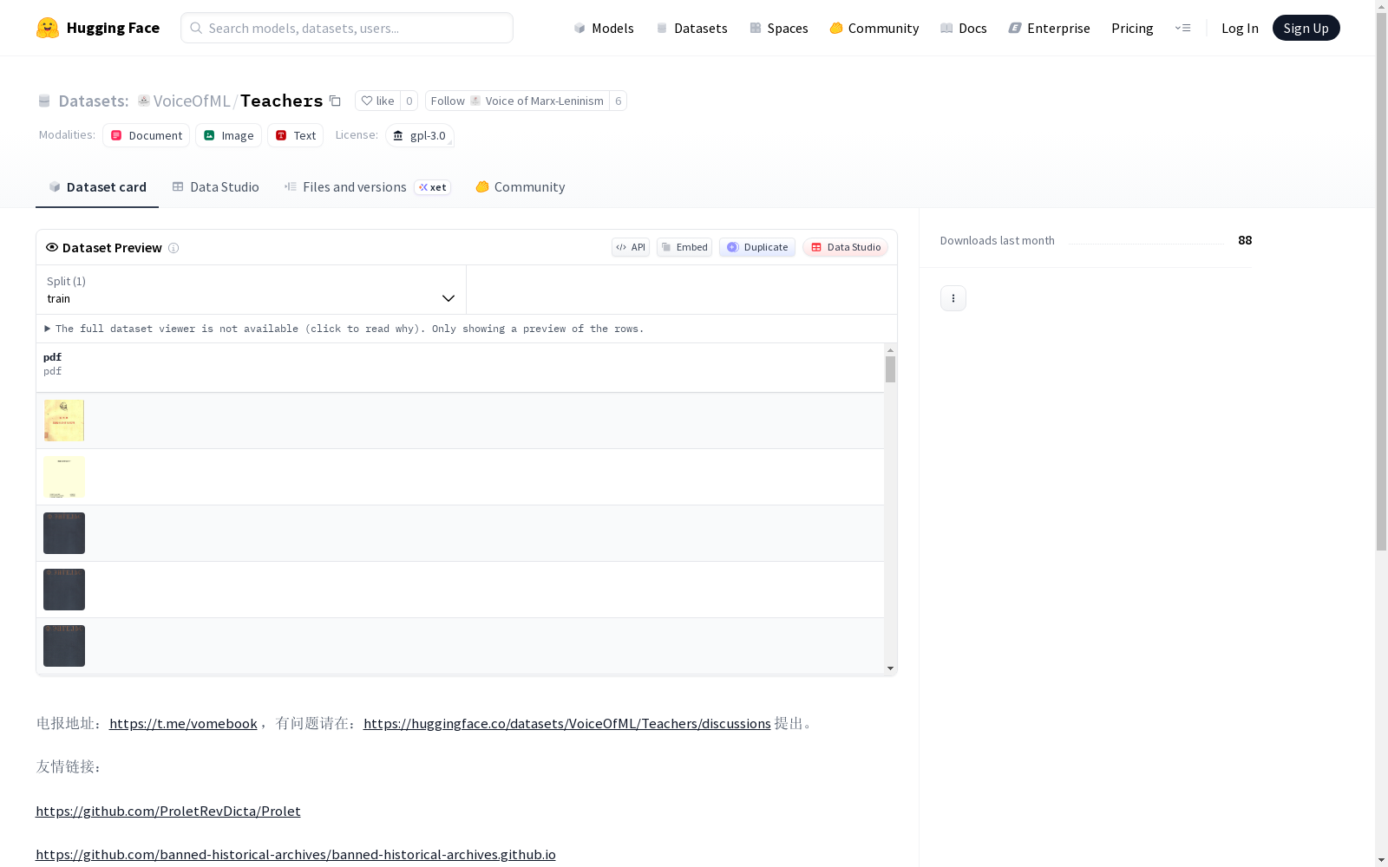Viewport: 1388px width, 867px height.
Task: Open the Files and versions tab
Action: pyautogui.click(x=368, y=187)
